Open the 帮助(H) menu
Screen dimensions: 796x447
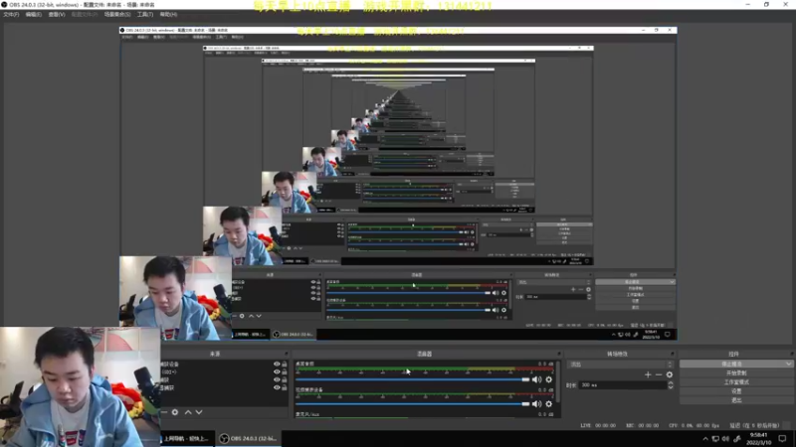pos(168,15)
